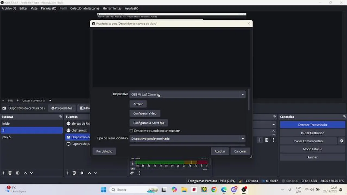Open audio channel options dots beside meter
This screenshot has width=347, height=195.
click(x=133, y=163)
